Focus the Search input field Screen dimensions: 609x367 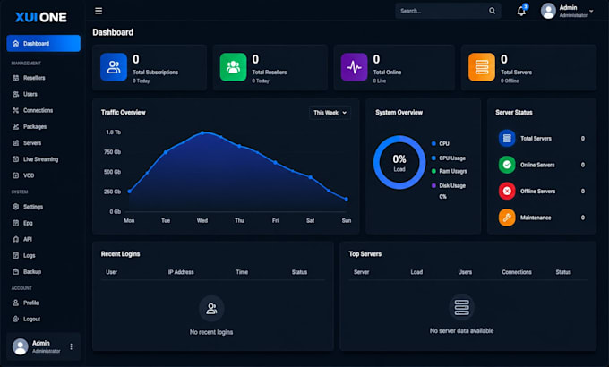coord(442,11)
